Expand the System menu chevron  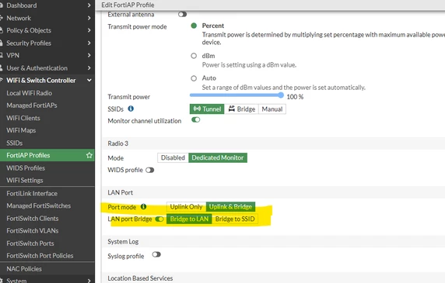(x=89, y=281)
